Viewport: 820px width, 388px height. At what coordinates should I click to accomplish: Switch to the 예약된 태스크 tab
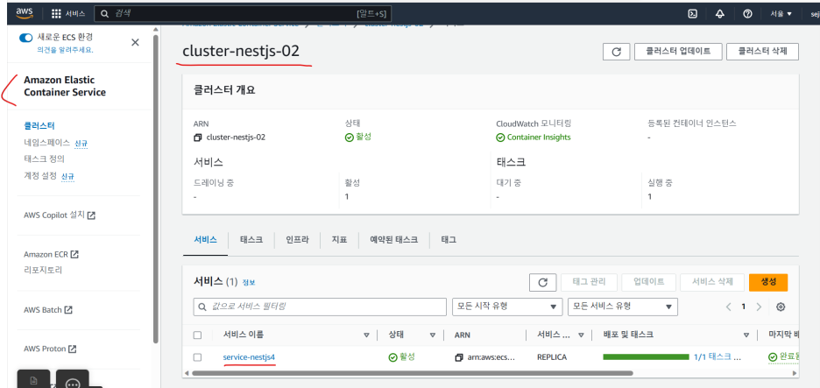point(393,240)
